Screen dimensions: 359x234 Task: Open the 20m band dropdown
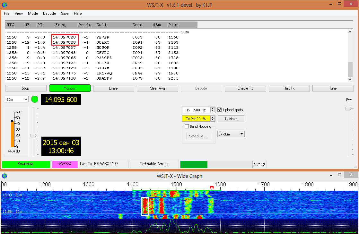(17, 100)
